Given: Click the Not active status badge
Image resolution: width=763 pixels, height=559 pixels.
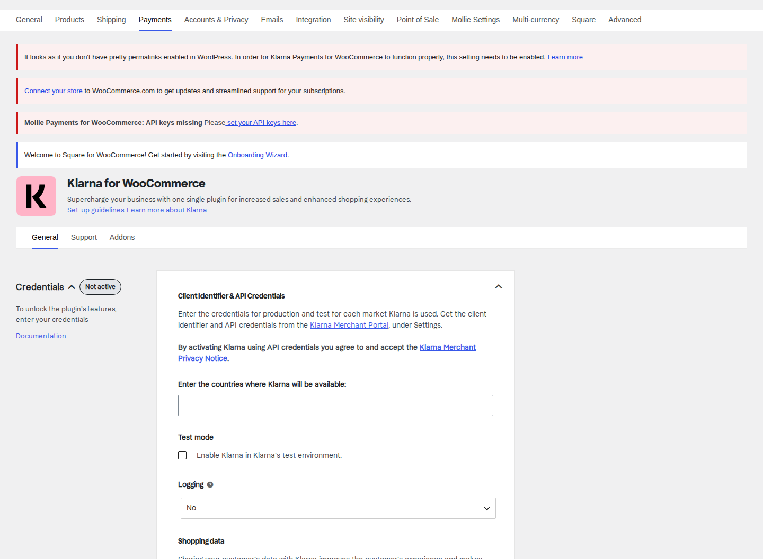Looking at the screenshot, I should (100, 287).
